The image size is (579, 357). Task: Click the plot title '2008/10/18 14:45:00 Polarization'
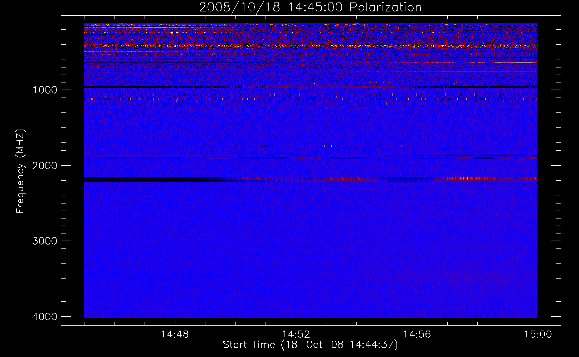[310, 7]
